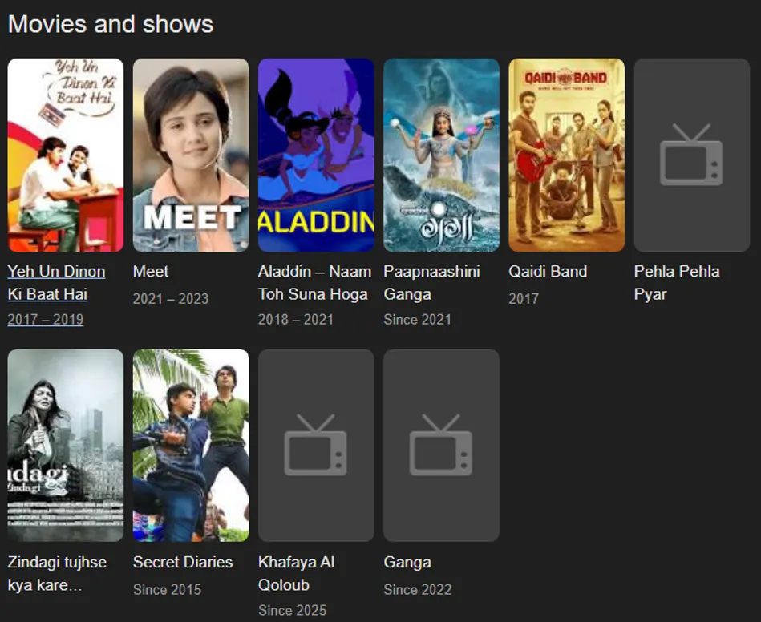The image size is (761, 622).
Task: Click the Khafaya Al Qoloub TV placeholder icon
Action: (x=316, y=446)
